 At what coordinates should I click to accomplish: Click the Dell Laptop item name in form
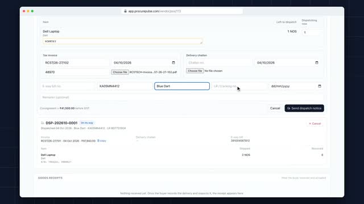(x=51, y=32)
